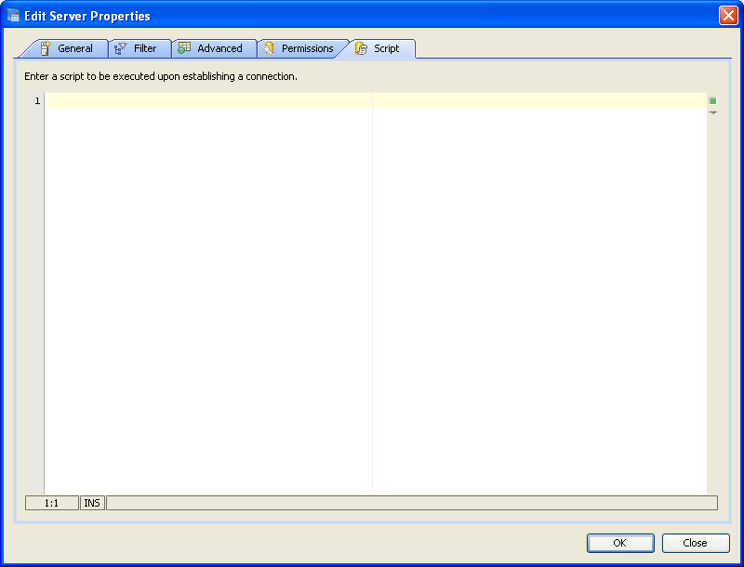
Task: Place cursor in script editor line 1
Action: (376, 100)
